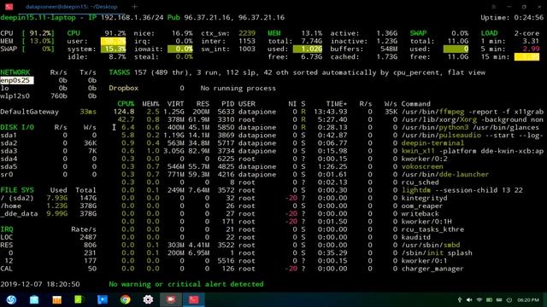The image size is (547, 307).
Task: Click the MEM% column header
Action: 150,104
